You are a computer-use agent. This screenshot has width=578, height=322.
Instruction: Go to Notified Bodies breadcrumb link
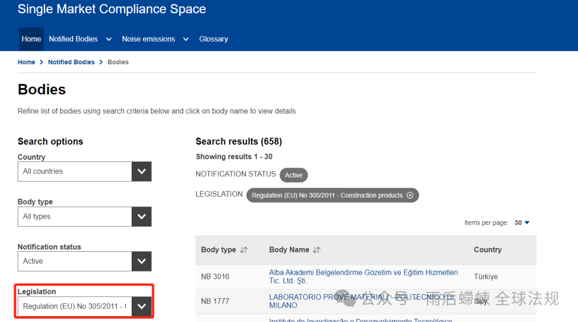(x=71, y=62)
